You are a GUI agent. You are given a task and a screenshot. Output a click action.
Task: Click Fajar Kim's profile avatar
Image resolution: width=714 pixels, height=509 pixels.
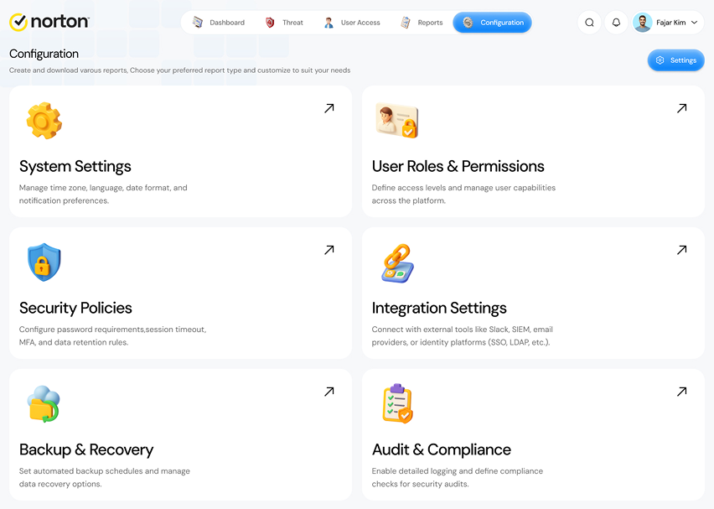pyautogui.click(x=643, y=23)
